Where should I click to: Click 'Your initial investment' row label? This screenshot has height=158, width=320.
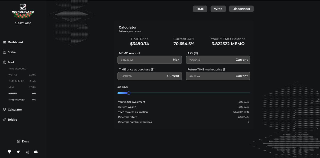(132, 102)
